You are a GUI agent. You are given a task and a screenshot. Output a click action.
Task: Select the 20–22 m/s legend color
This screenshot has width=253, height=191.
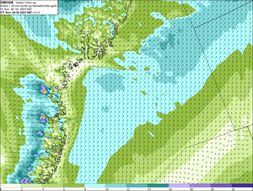221,185
